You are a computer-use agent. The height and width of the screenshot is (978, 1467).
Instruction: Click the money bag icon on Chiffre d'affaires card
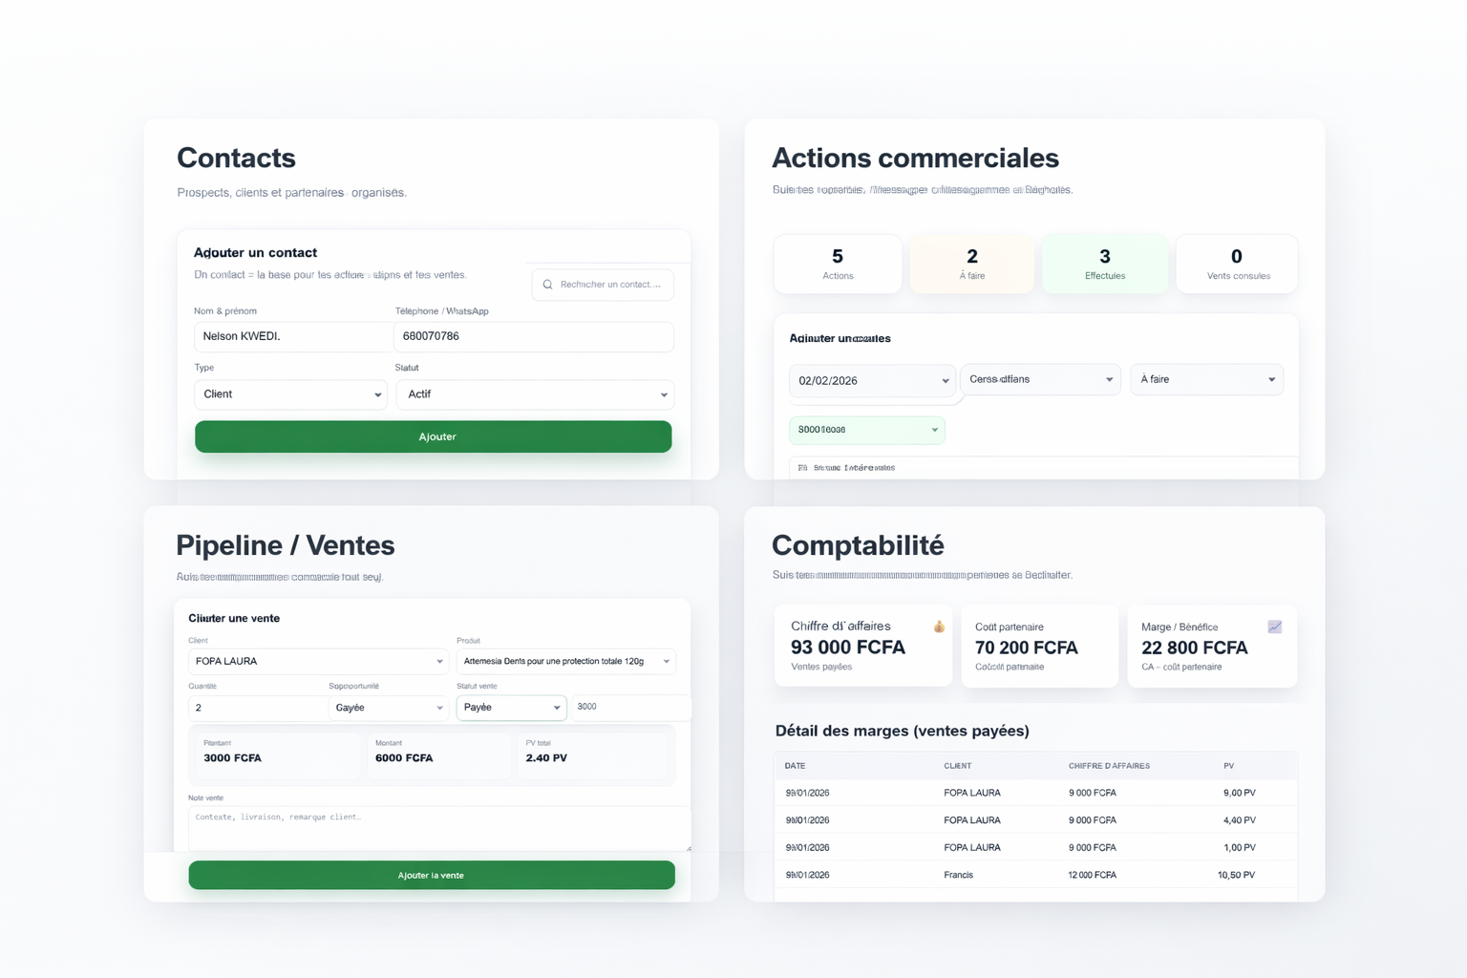(938, 627)
